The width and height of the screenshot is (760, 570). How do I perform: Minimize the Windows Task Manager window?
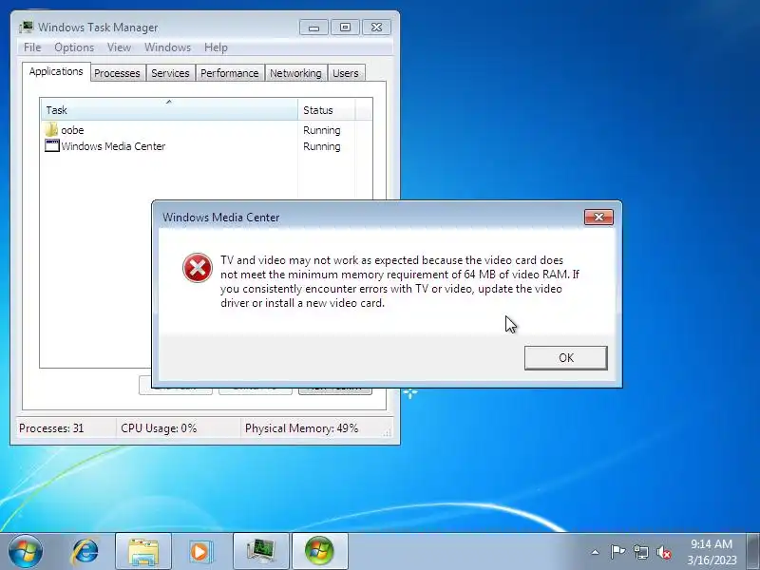(313, 28)
